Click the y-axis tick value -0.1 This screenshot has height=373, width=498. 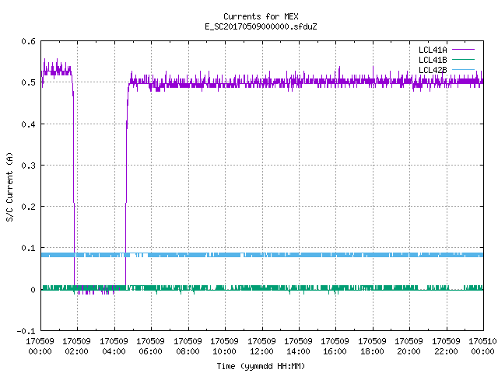[26, 331]
